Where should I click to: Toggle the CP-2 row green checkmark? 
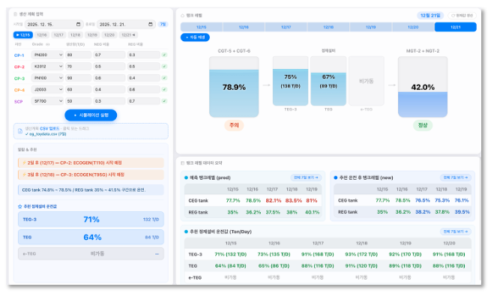pos(164,67)
